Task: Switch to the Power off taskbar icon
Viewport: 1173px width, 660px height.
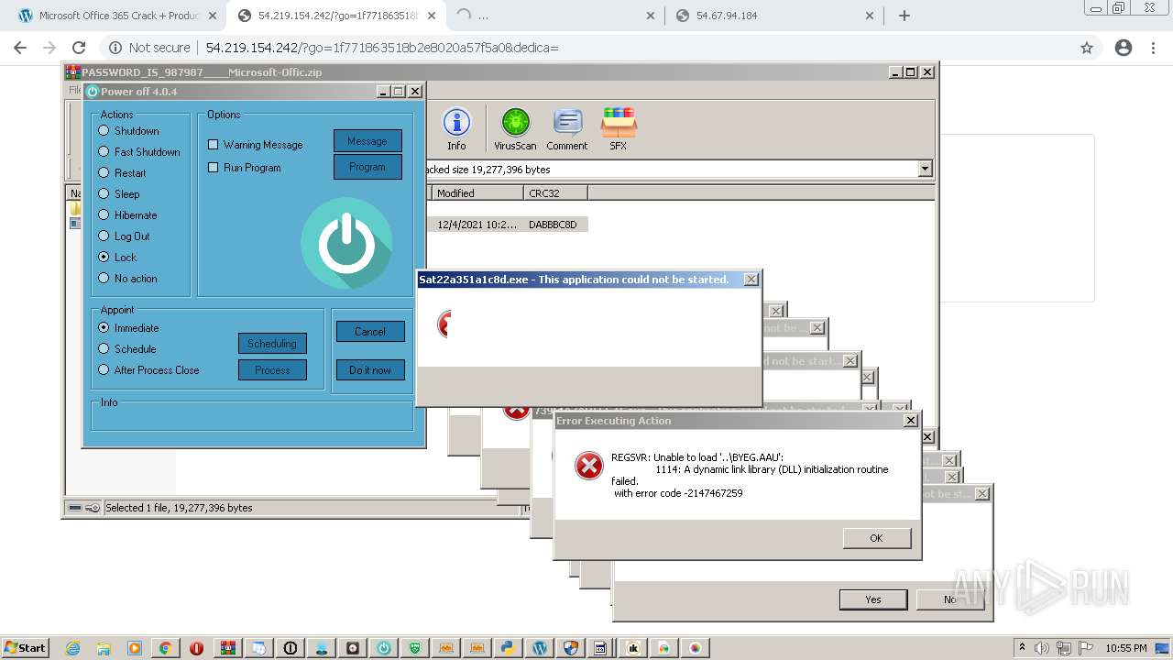Action: (x=383, y=648)
